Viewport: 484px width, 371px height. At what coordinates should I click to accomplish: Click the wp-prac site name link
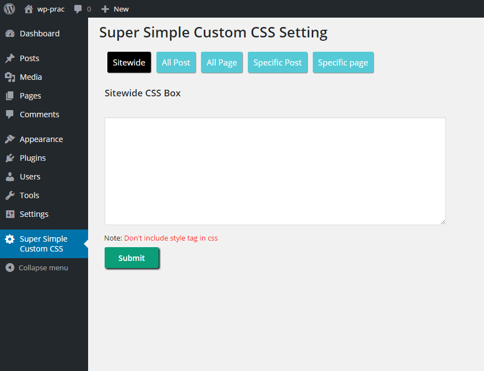pyautogui.click(x=51, y=9)
